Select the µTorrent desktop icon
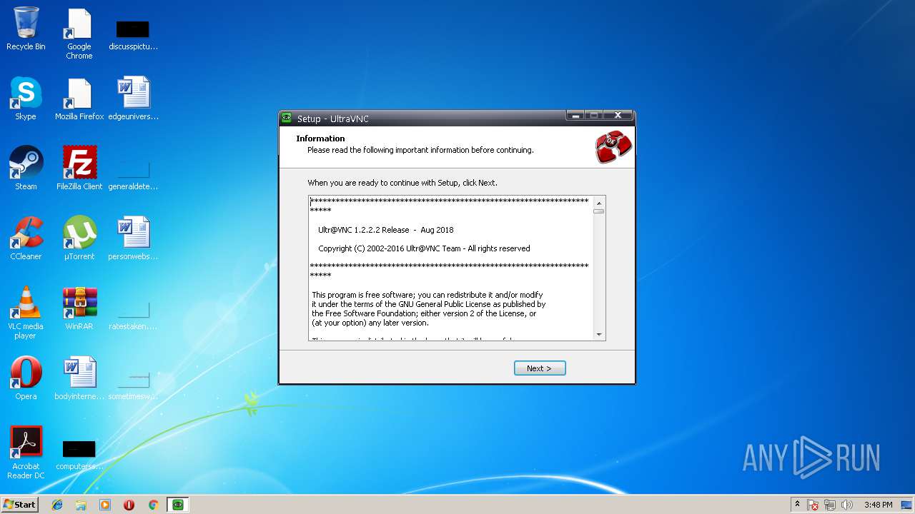 pos(79,238)
